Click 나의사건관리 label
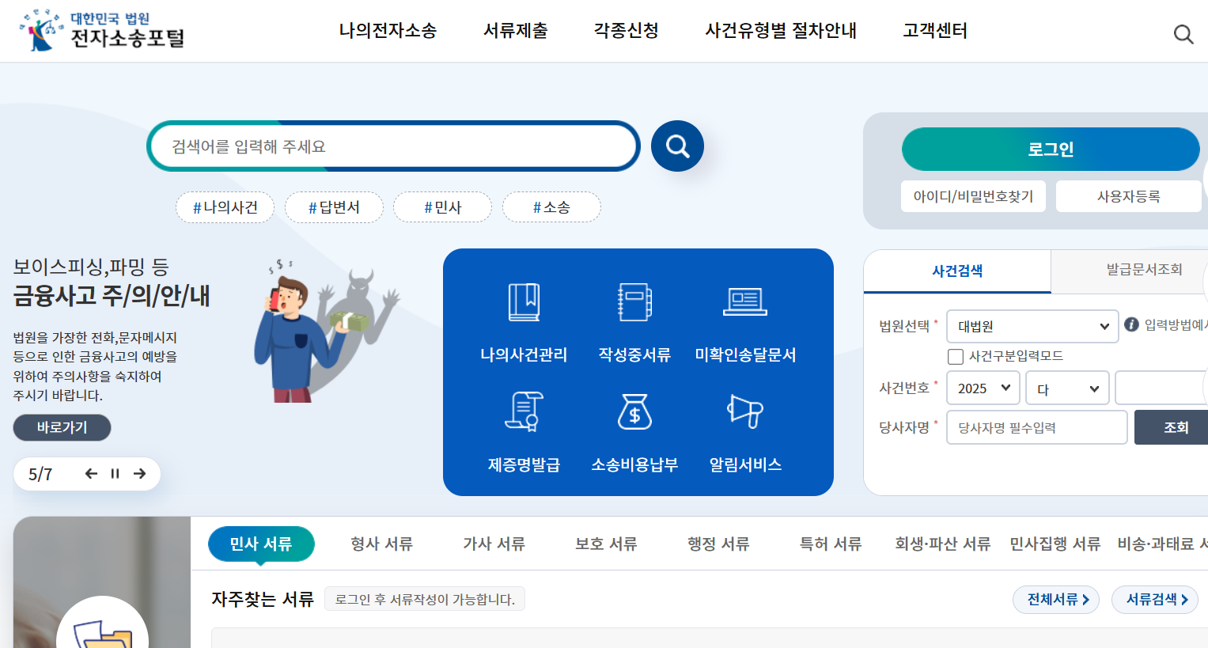 click(x=524, y=354)
